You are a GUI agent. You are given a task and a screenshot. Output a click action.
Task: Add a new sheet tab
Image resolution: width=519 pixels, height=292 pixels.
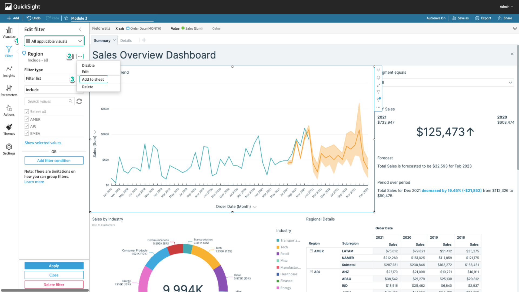pos(144,40)
